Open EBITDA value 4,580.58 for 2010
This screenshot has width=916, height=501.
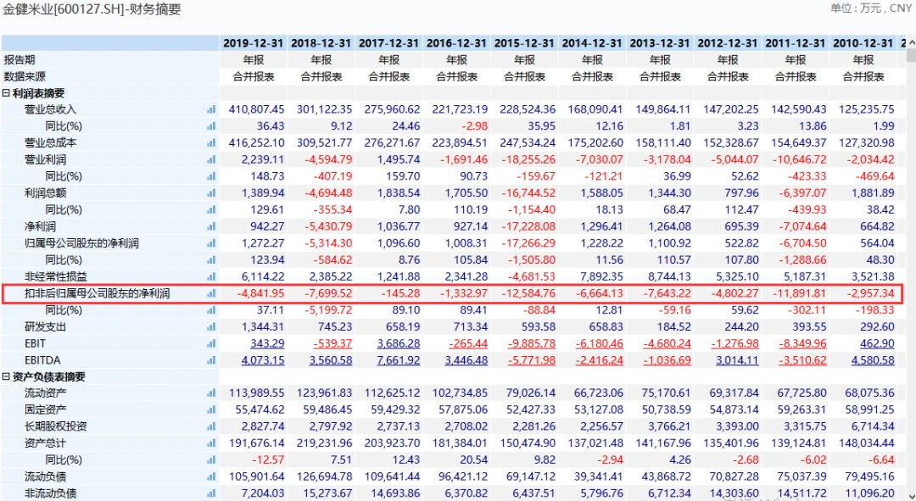point(873,360)
